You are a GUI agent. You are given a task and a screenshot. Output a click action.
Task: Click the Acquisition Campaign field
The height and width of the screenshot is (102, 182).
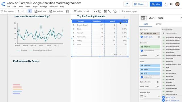point(173,38)
